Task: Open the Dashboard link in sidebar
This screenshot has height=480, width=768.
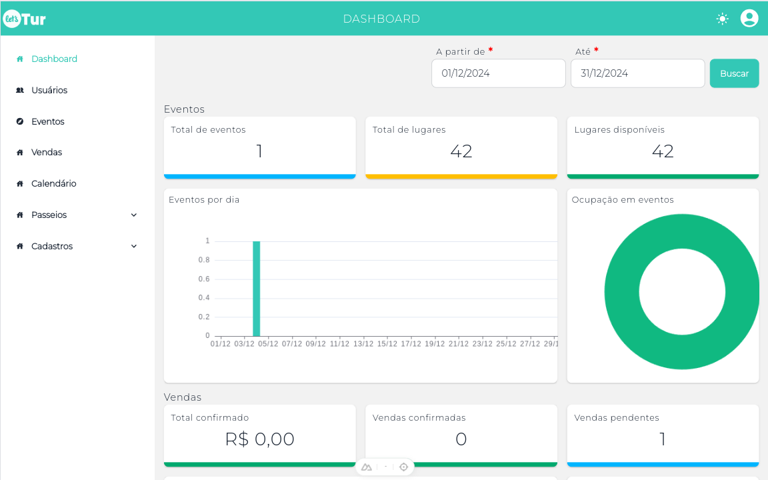Action: point(55,59)
